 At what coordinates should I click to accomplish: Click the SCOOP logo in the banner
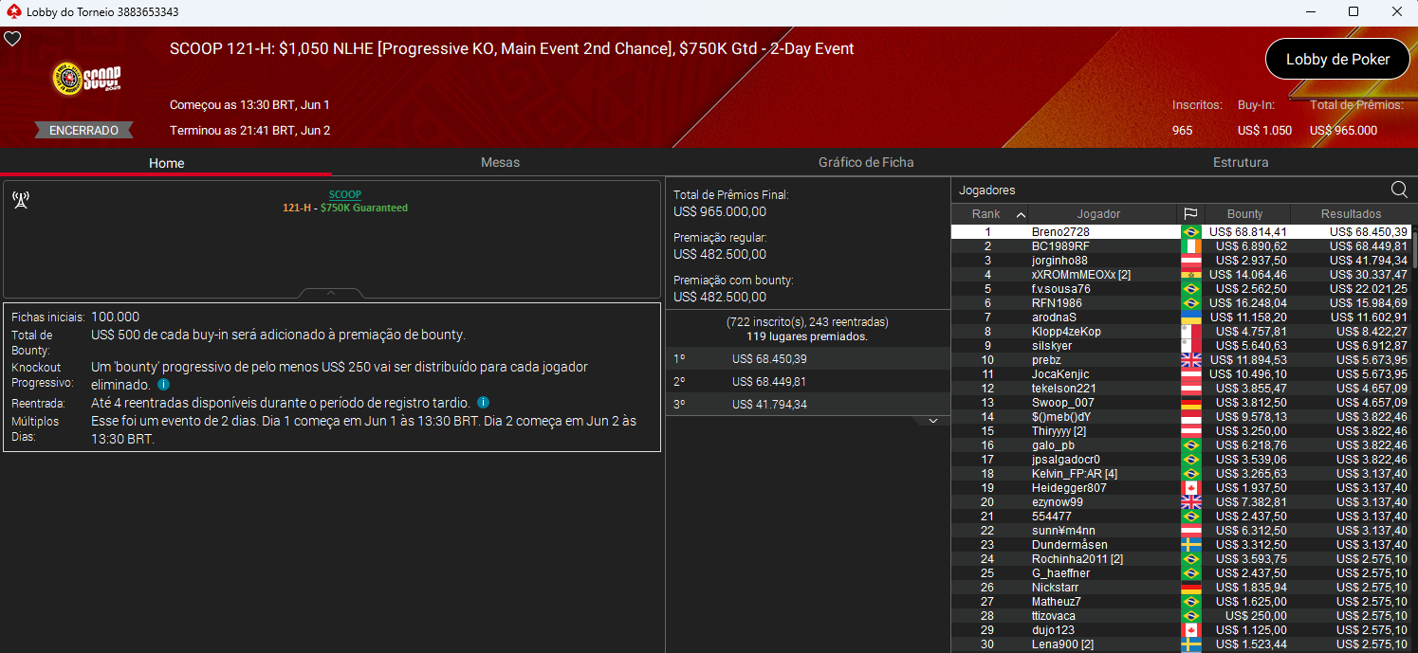(x=86, y=79)
